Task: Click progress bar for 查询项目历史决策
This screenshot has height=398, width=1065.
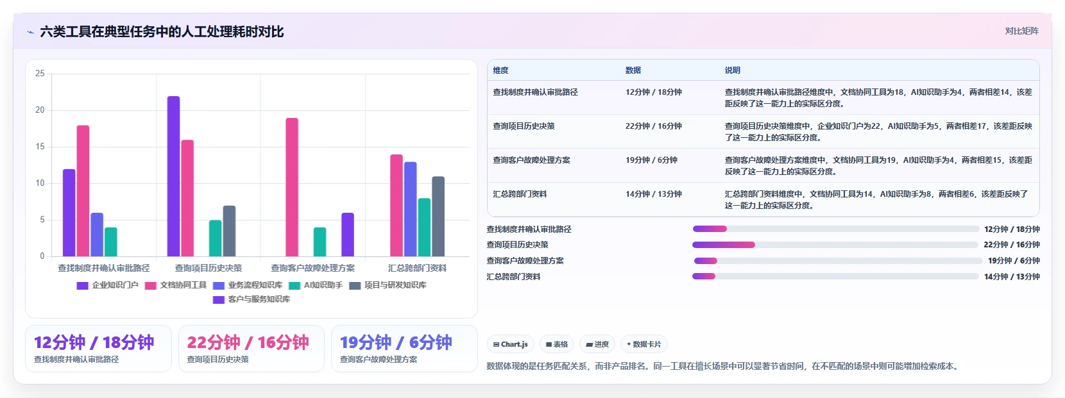Action: click(836, 245)
